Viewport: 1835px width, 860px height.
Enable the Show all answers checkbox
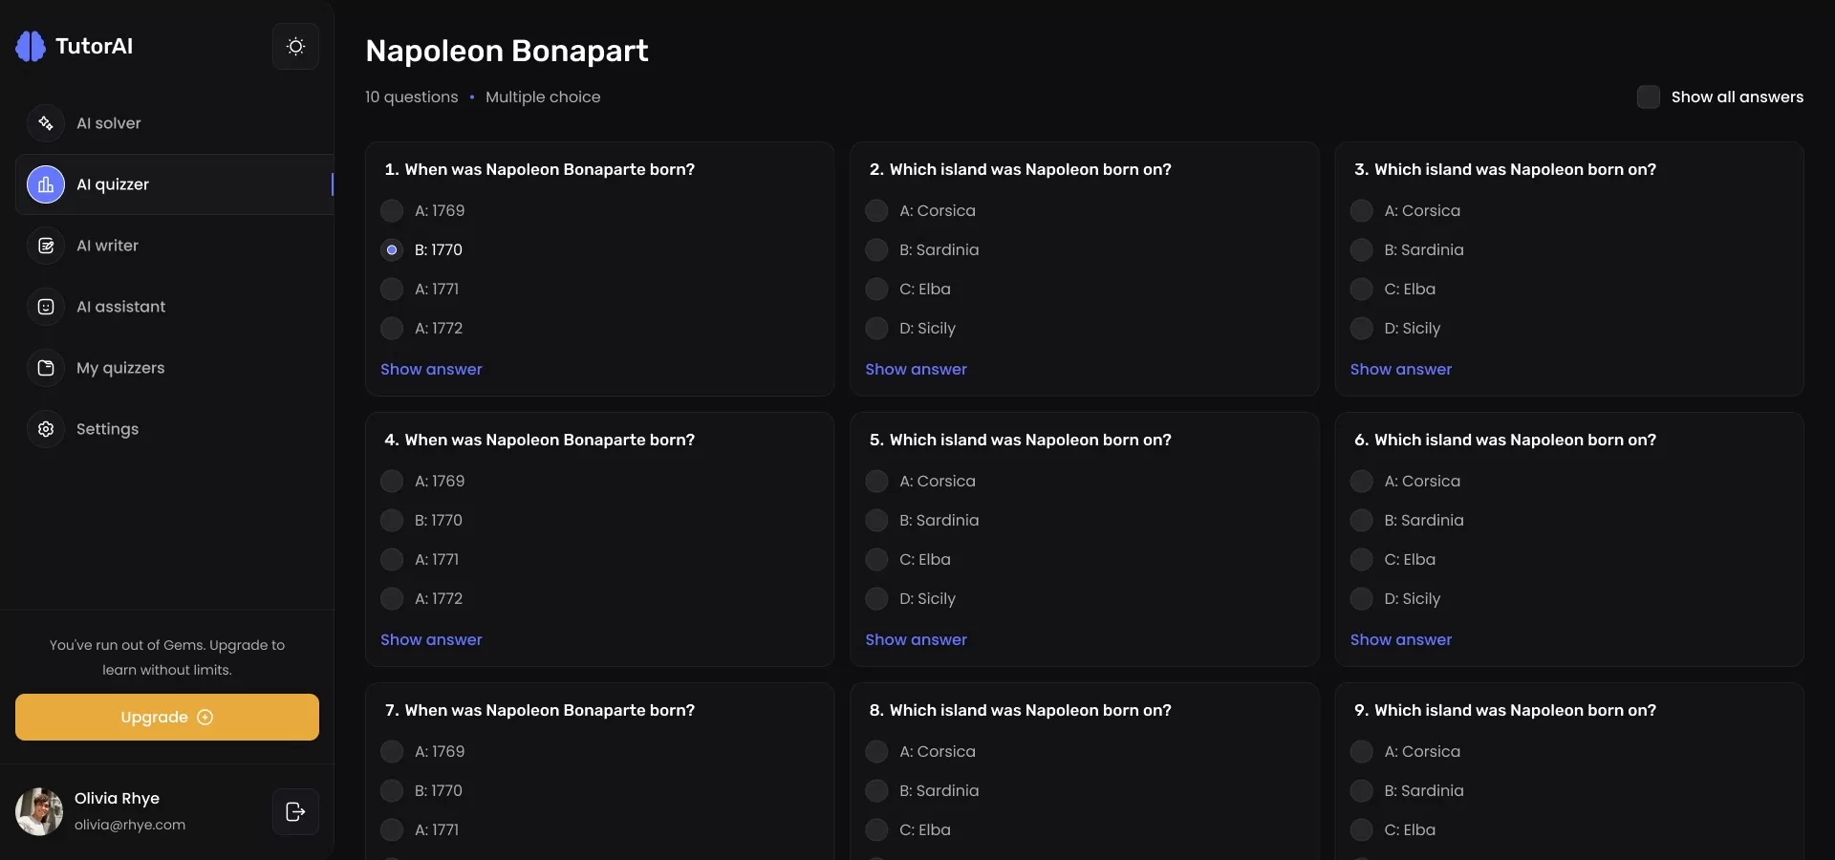(1648, 97)
